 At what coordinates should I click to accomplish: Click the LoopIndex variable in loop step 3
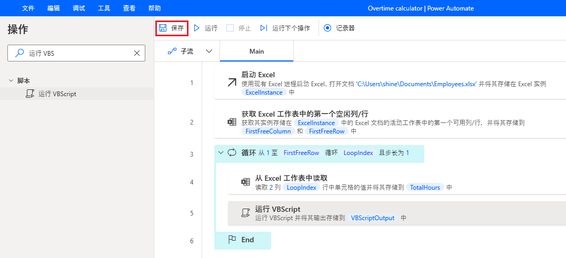(x=358, y=153)
